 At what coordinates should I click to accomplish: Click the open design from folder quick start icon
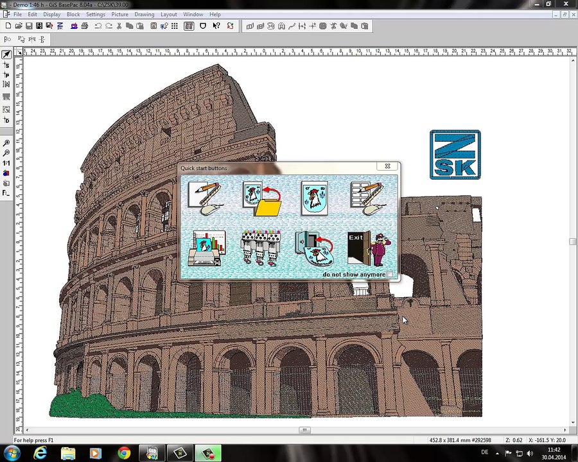pos(261,198)
